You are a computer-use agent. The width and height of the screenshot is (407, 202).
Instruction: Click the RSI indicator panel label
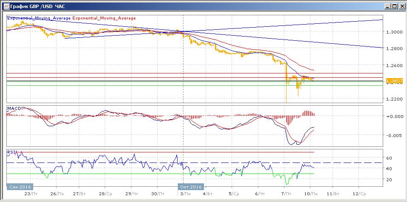coord(11,152)
